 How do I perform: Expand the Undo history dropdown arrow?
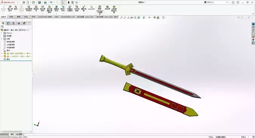[x=54, y=2]
